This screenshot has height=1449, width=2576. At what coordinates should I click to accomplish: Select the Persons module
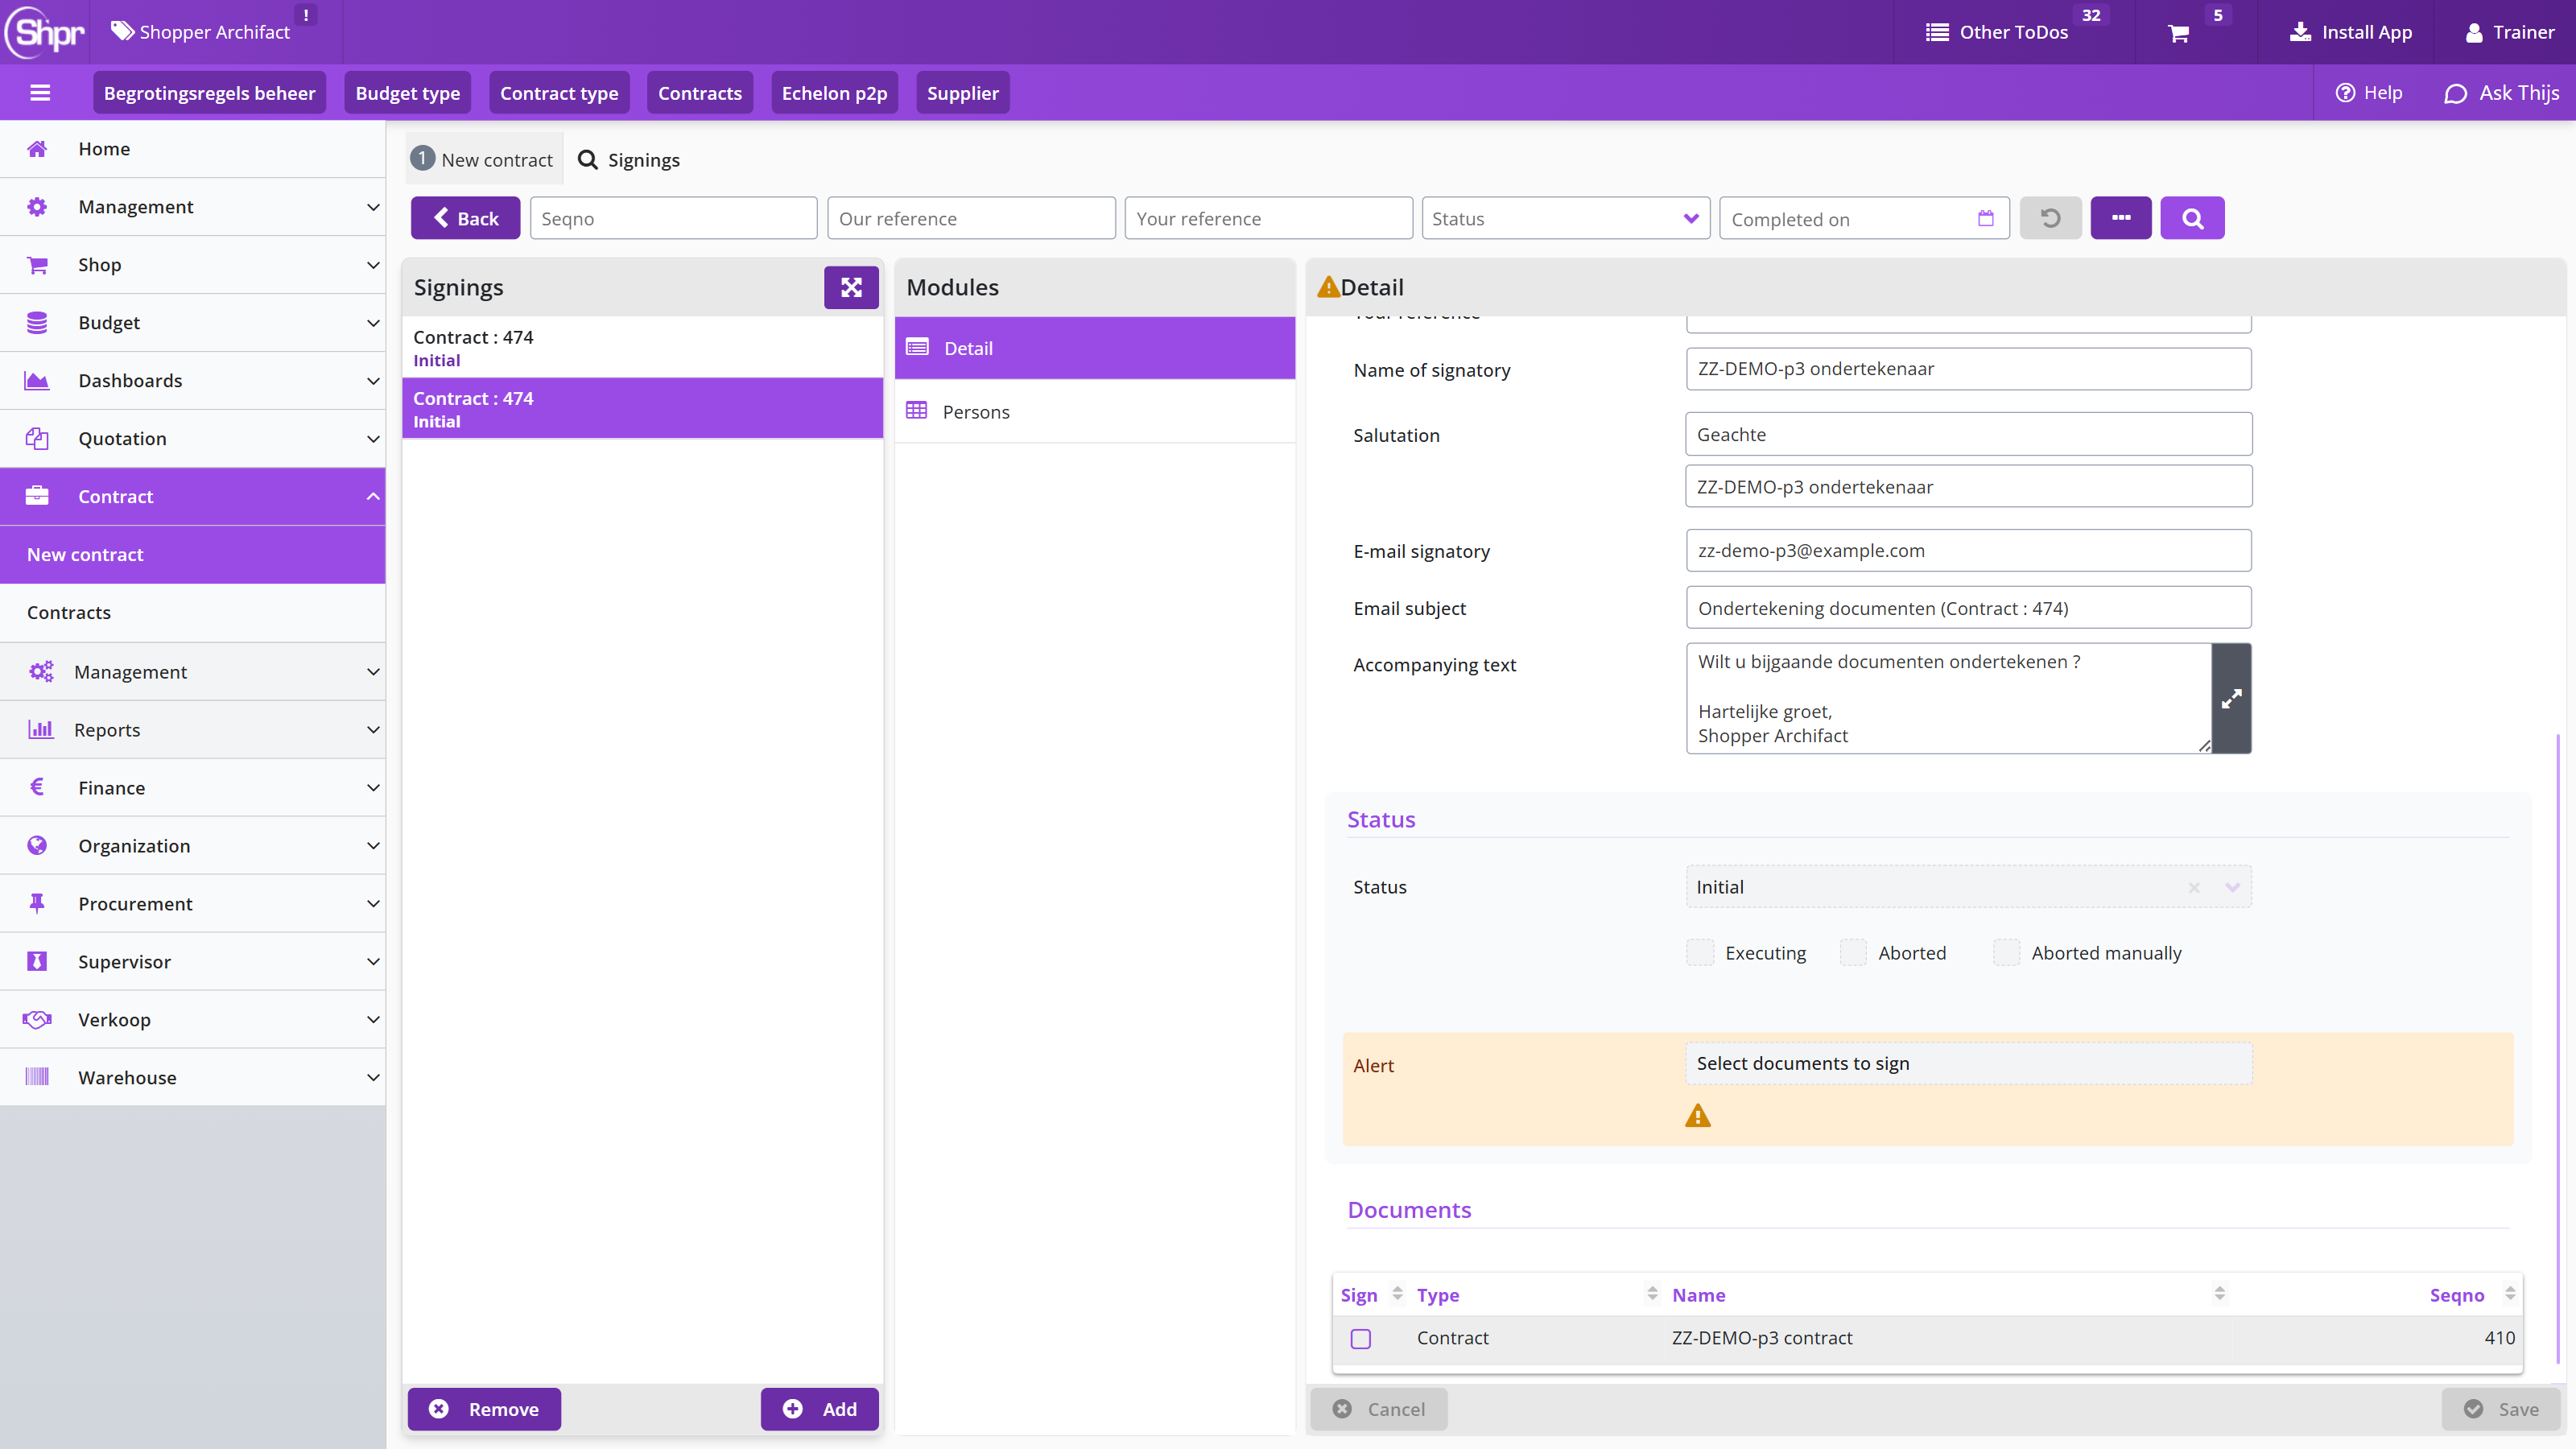[x=1095, y=412]
